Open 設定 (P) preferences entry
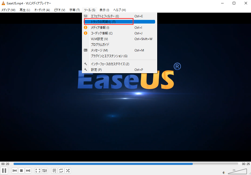251x175 pixels. point(96,70)
